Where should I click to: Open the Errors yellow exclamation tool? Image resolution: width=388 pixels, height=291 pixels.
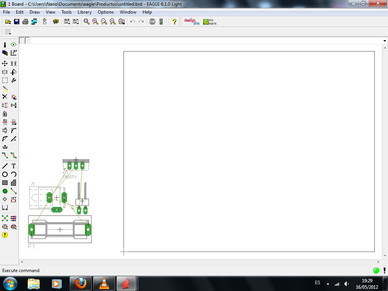[5, 235]
